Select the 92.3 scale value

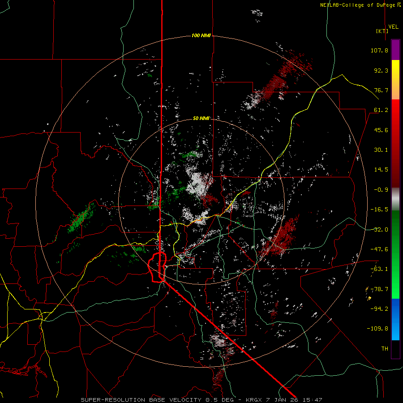[381, 70]
